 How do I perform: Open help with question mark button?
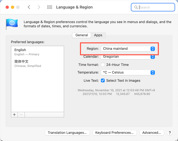170,133
